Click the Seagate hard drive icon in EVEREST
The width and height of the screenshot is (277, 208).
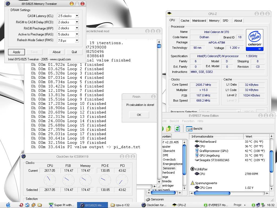[197, 160]
